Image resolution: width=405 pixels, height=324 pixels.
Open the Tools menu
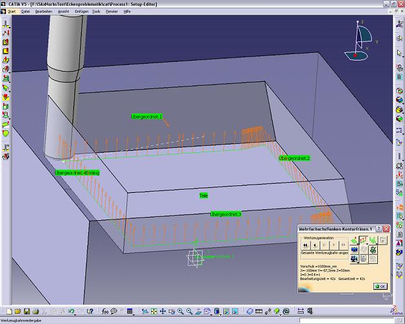click(x=96, y=12)
